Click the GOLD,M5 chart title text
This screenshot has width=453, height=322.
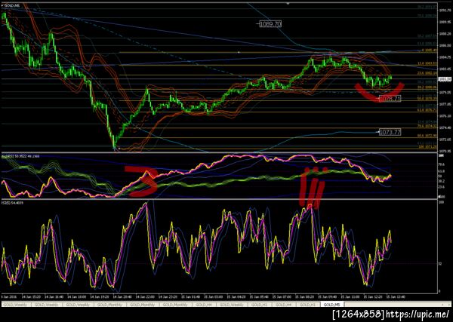pos(11,6)
